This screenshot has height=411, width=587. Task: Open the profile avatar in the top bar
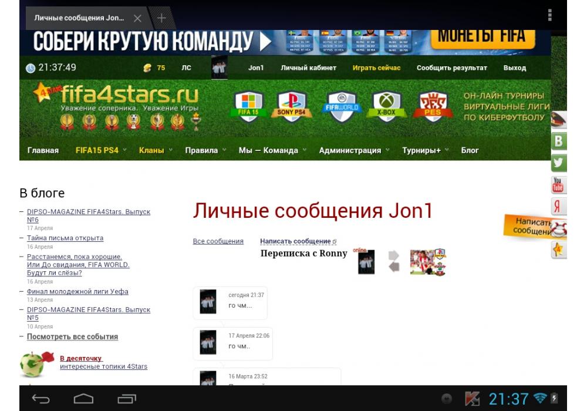(220, 68)
